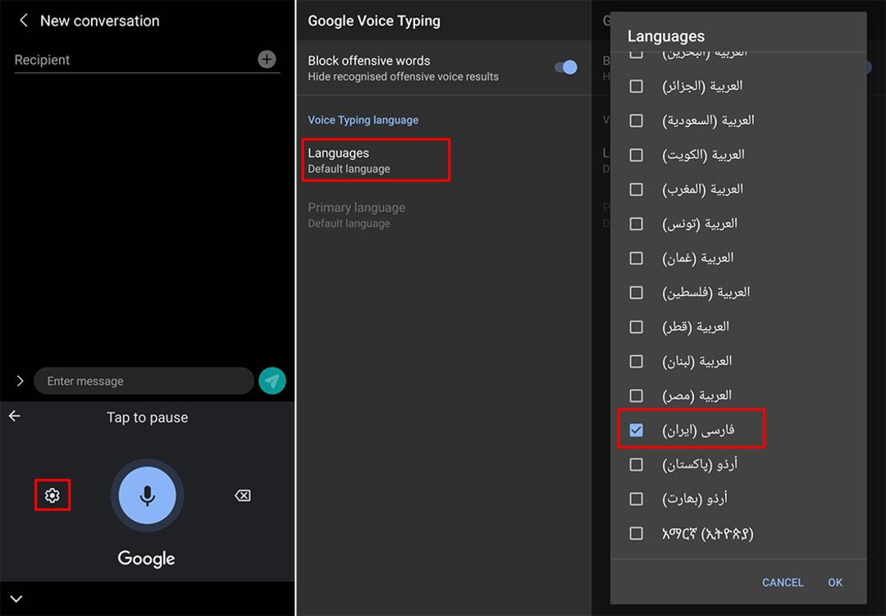Image resolution: width=886 pixels, height=616 pixels.
Task: Click the CANCEL button in Languages dialog
Action: [x=783, y=582]
